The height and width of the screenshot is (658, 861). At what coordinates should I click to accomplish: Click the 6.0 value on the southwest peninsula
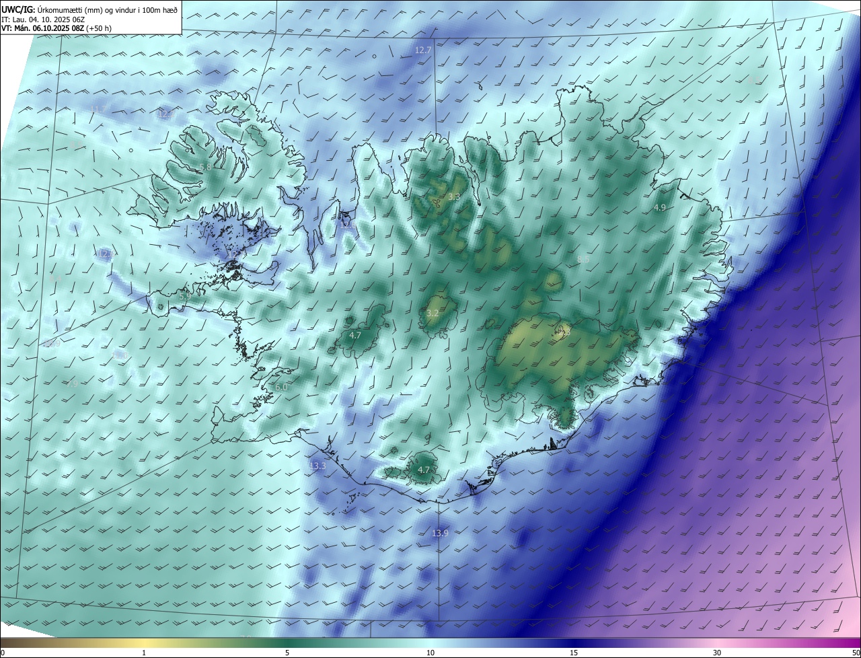281,388
